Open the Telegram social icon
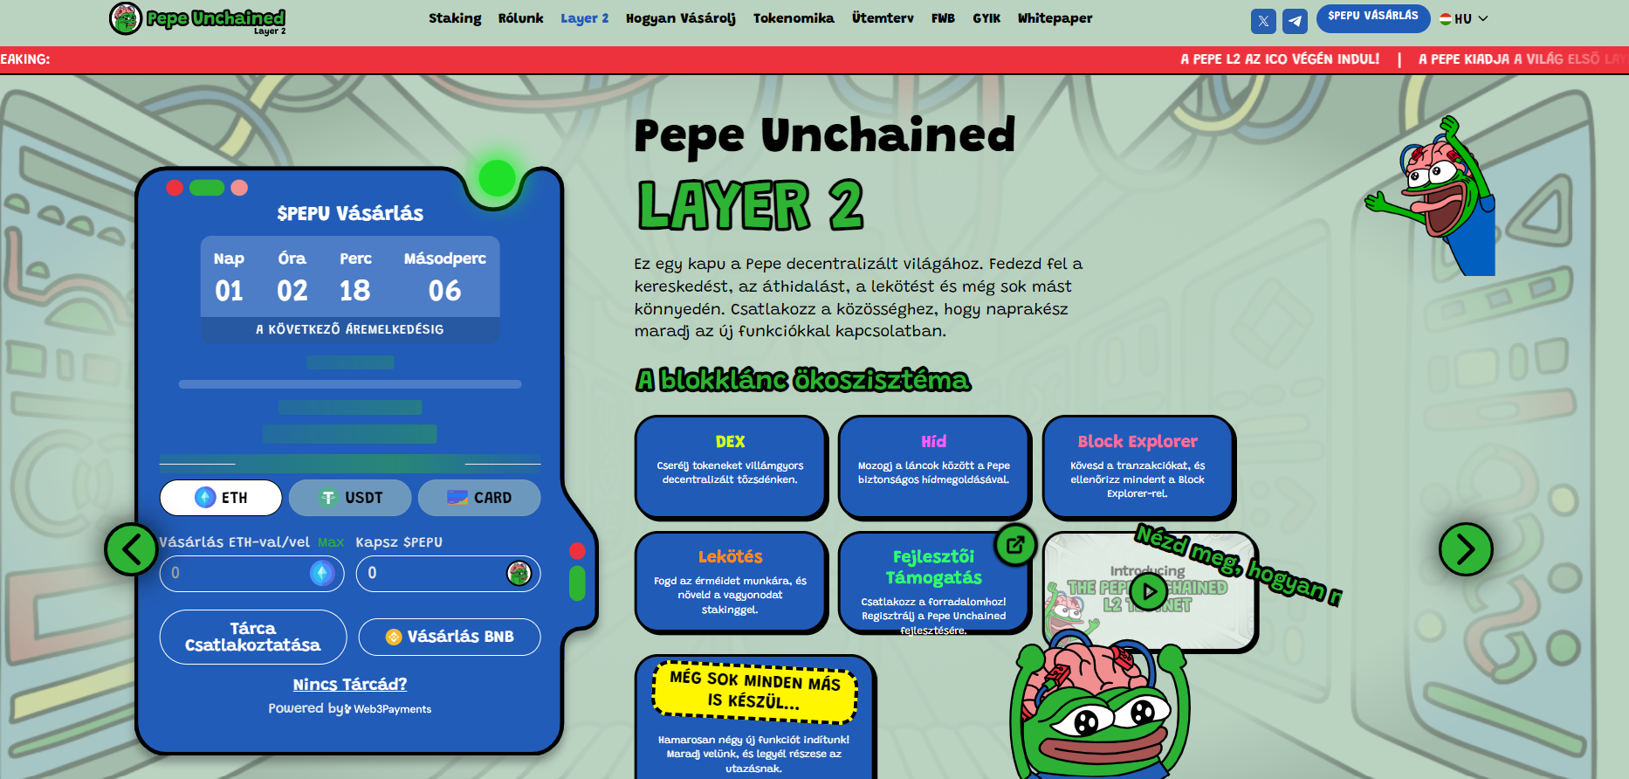Screen dimensions: 1629x779 pos(1295,21)
